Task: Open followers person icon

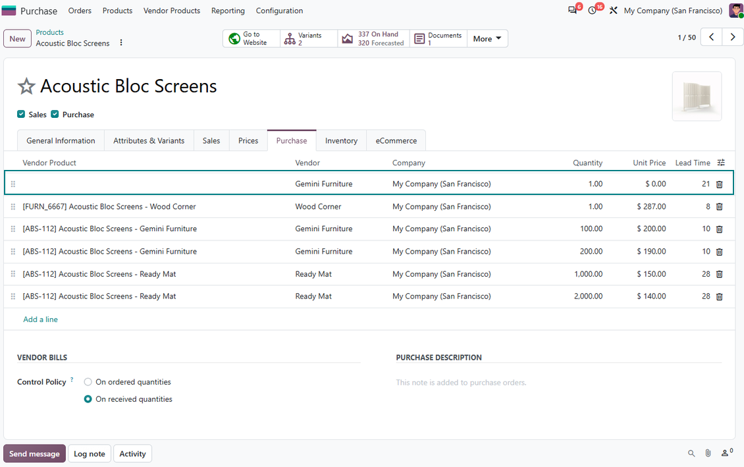Action: 726,453
